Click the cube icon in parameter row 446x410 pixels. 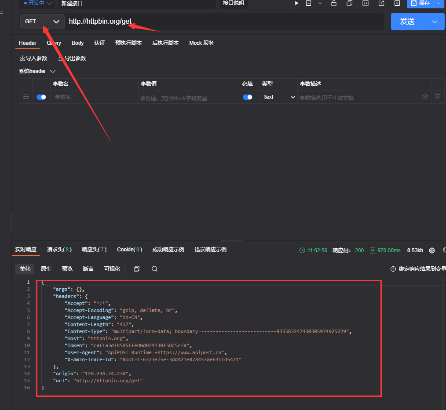(425, 97)
